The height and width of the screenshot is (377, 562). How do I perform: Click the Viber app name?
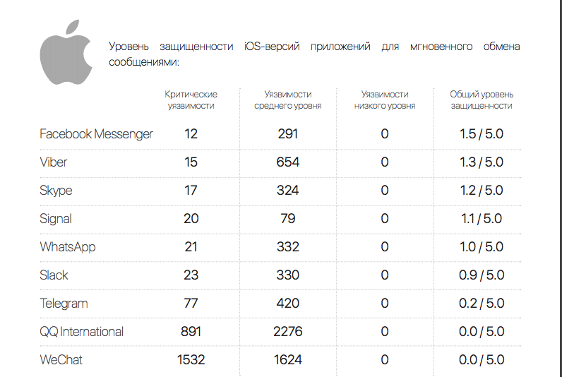click(x=54, y=162)
